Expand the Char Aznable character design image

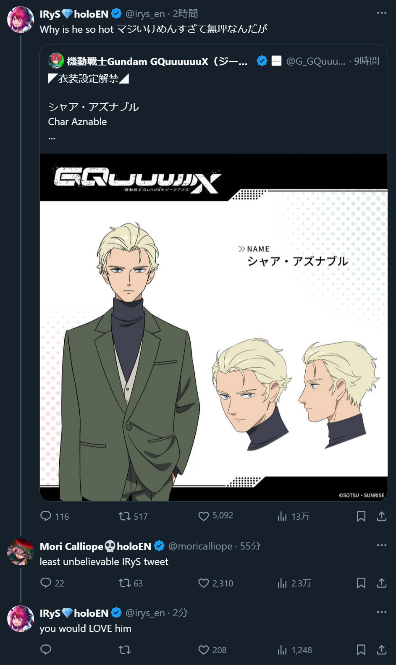coord(213,327)
